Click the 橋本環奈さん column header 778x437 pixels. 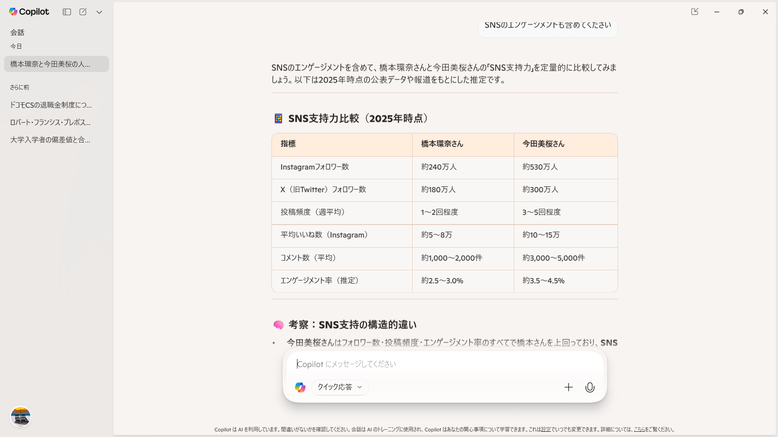[x=442, y=144]
